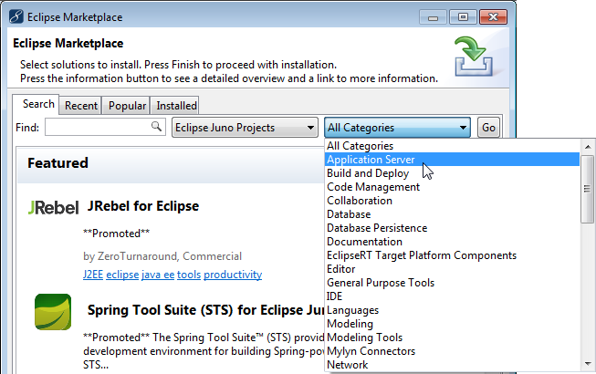The height and width of the screenshot is (374, 596).
Task: Switch to the Popular tab
Action: coord(127,106)
